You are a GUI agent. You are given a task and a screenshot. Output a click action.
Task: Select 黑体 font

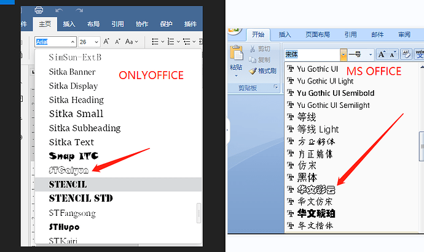(x=352, y=177)
